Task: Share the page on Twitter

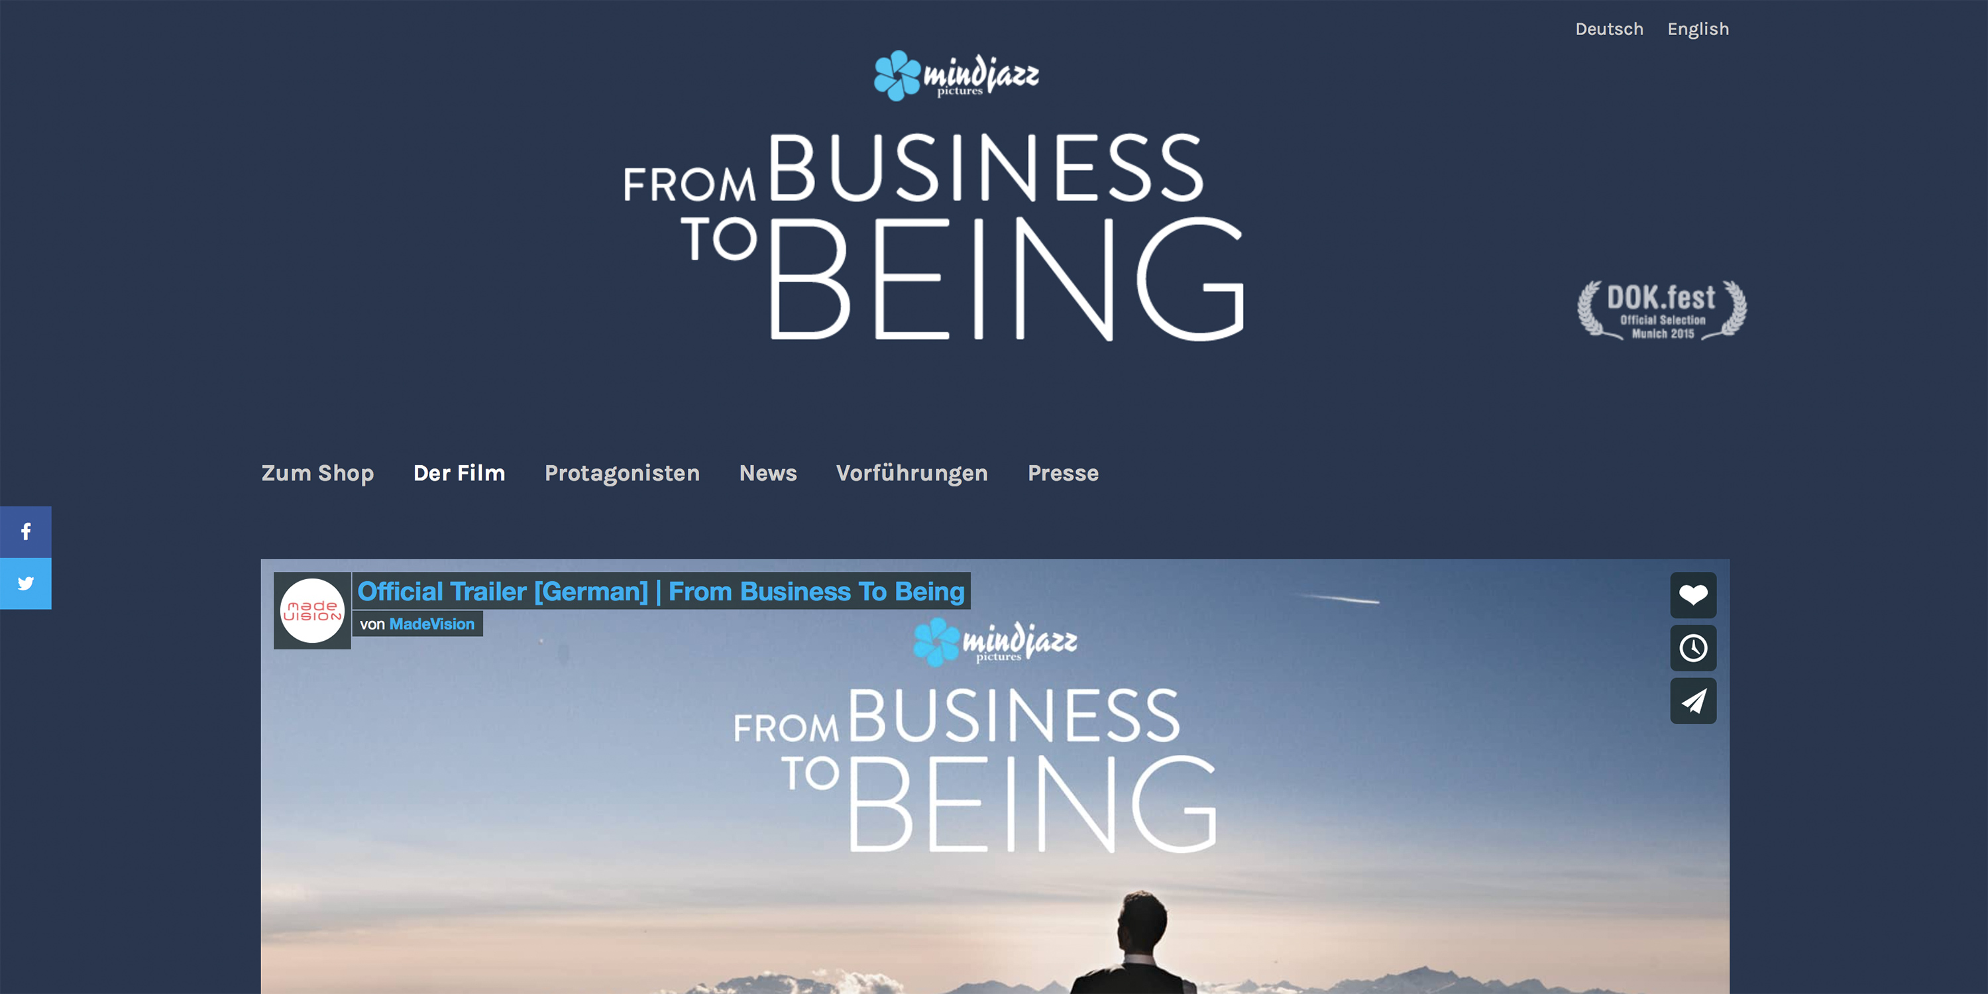Action: 25,583
